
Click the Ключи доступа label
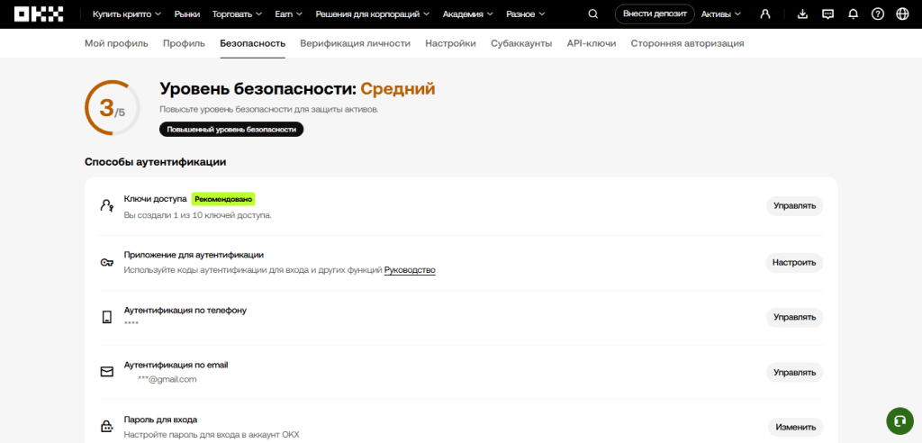155,199
